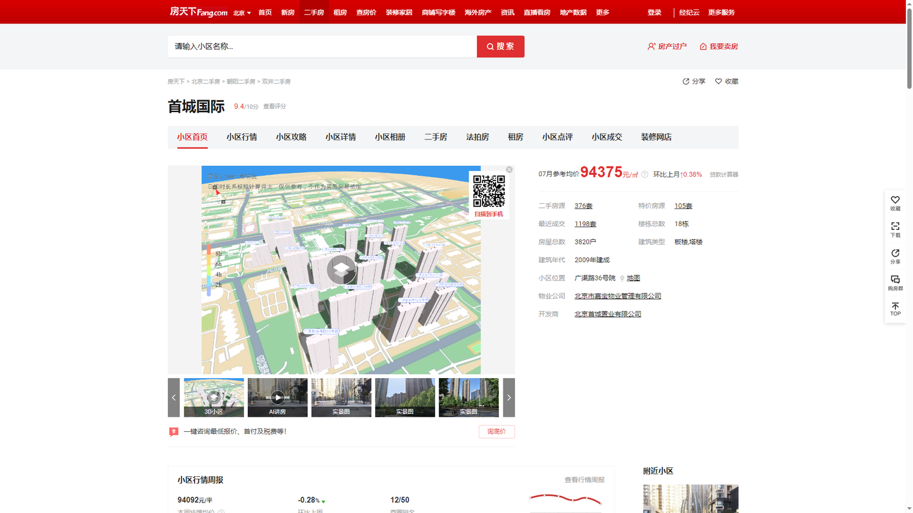Open 首页 in top navigation
The width and height of the screenshot is (913, 513).
click(265, 12)
